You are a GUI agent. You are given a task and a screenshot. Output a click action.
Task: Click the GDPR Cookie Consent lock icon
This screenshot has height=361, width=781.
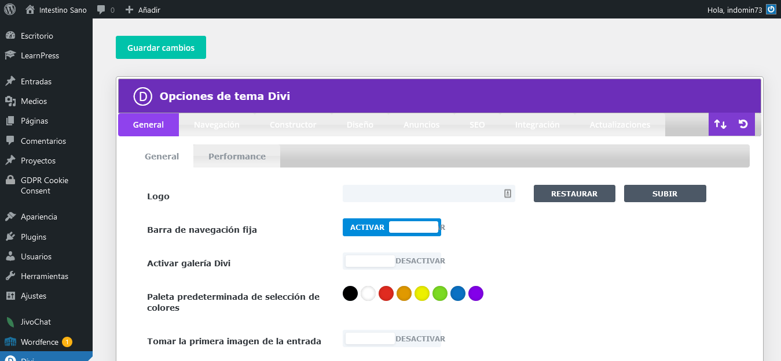tap(10, 180)
